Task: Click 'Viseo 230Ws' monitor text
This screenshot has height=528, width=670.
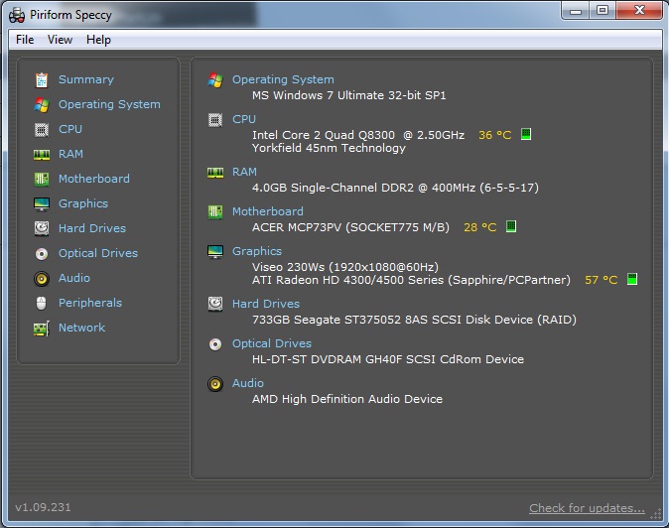Action: click(289, 267)
